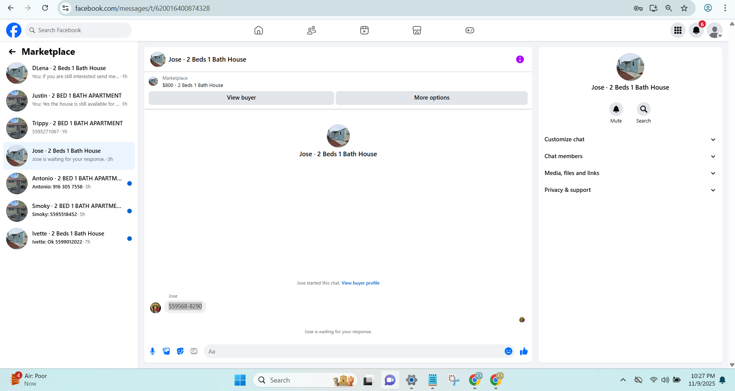
Task: Open Antonio's unread apartment chat
Action: coord(69,183)
